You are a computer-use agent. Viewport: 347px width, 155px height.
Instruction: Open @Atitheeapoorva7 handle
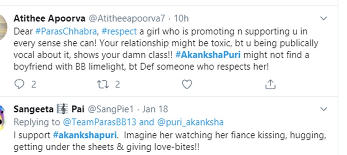(x=127, y=19)
